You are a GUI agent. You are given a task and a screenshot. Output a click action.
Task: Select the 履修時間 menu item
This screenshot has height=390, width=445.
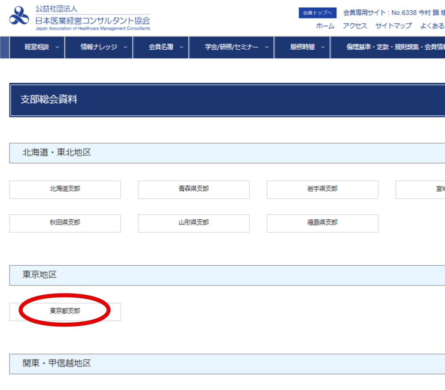(302, 48)
